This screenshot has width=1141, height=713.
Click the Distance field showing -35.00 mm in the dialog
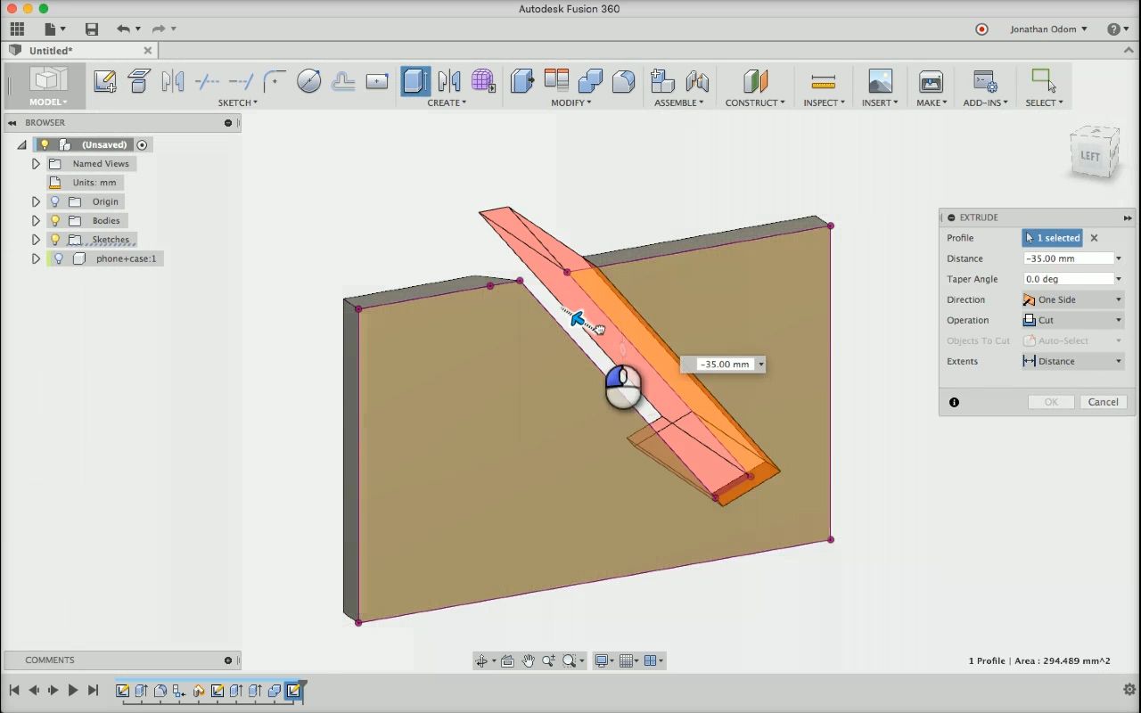click(x=1069, y=258)
